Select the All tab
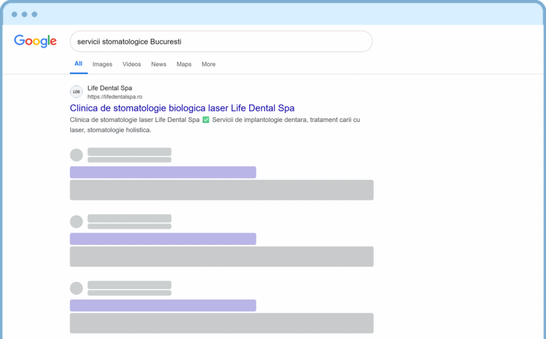The height and width of the screenshot is (339, 546). click(78, 63)
